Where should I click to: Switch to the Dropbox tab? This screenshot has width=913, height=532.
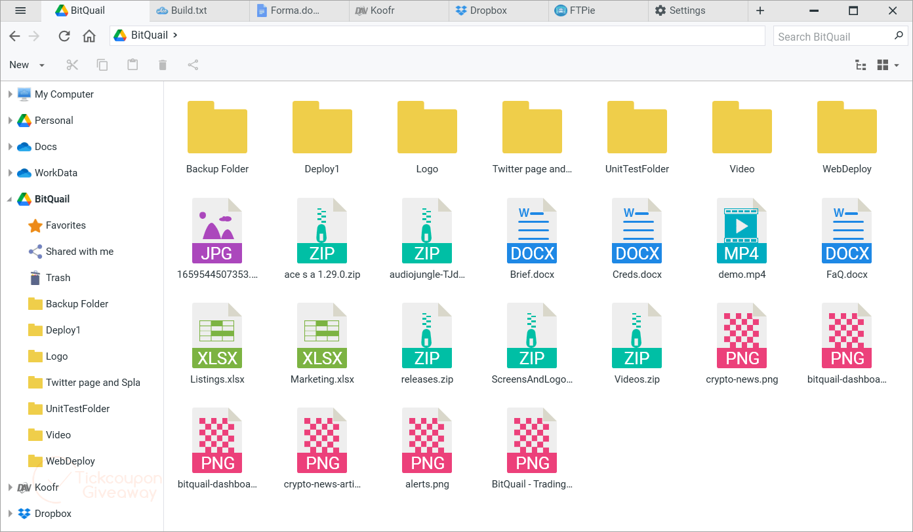coord(498,10)
